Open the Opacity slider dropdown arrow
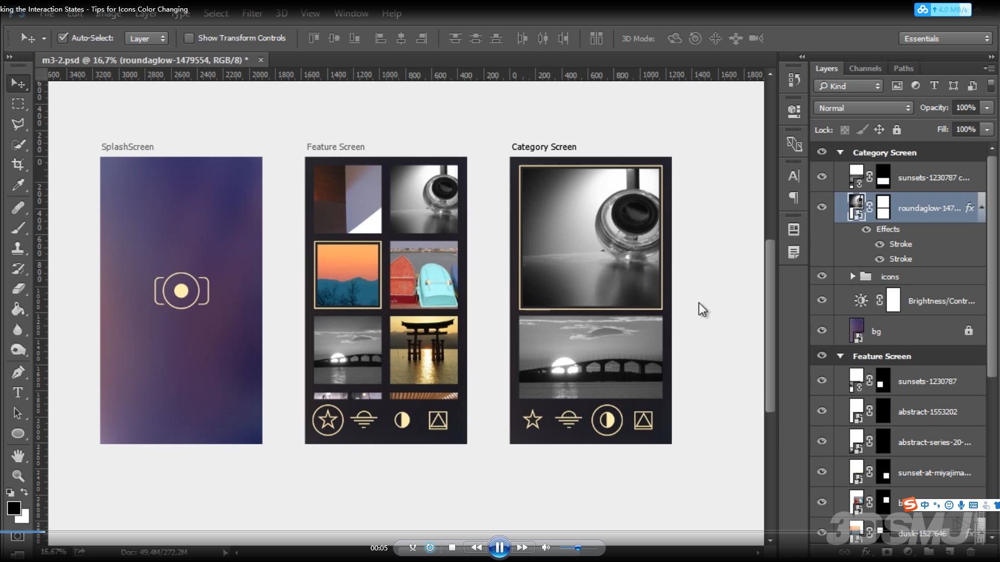The height and width of the screenshot is (562, 1000). 987,108
